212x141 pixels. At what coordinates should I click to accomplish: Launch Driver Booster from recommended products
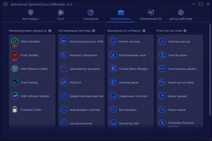pos(15,55)
